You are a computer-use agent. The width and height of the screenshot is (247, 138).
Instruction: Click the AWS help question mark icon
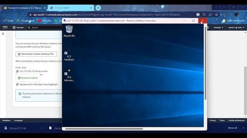pos(208,27)
